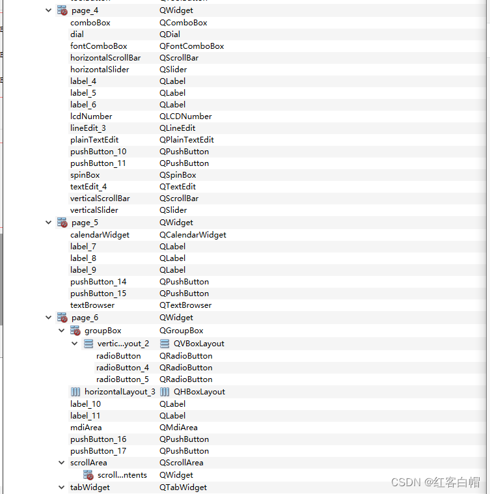Click the QTabWidget class cell
Viewport: 490px width, 494px height.
click(x=183, y=487)
